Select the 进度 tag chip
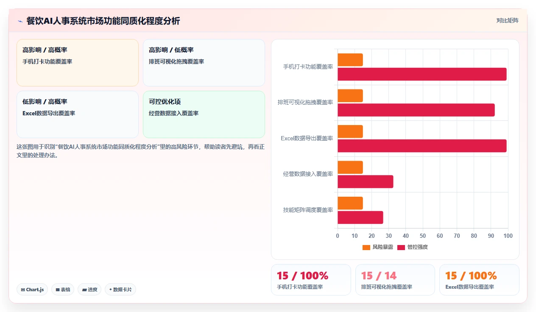This screenshot has width=536, height=312. (89, 290)
